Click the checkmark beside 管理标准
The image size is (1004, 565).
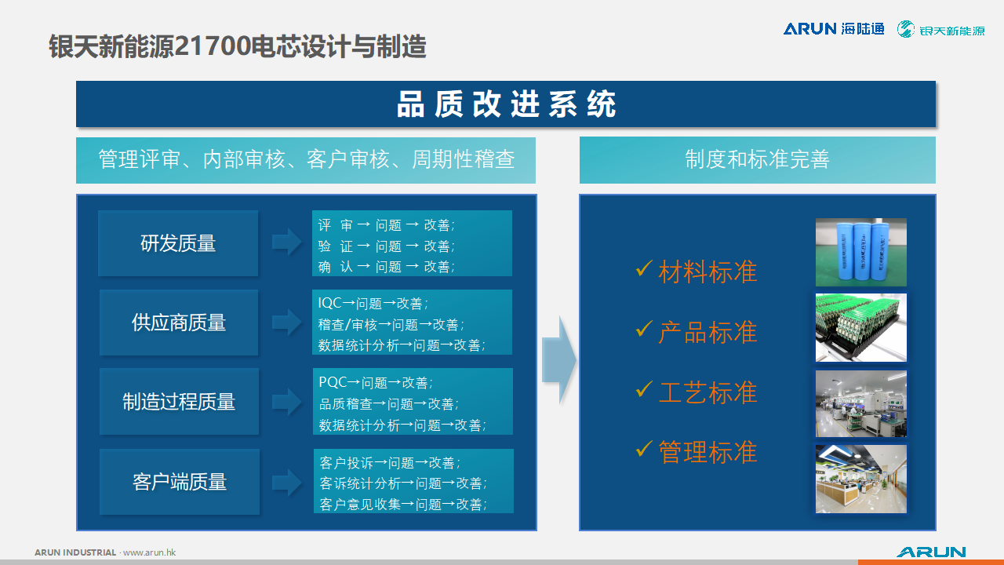(x=644, y=449)
